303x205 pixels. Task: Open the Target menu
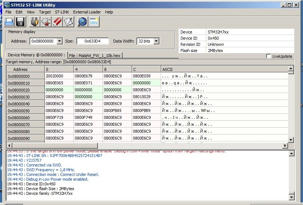click(x=45, y=12)
